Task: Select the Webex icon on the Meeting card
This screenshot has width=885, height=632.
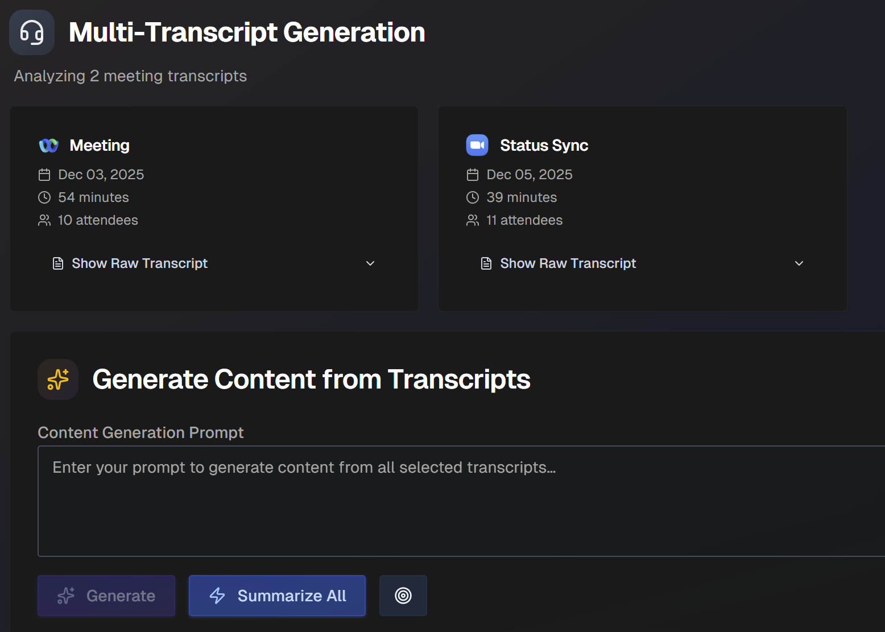Action: coord(48,145)
